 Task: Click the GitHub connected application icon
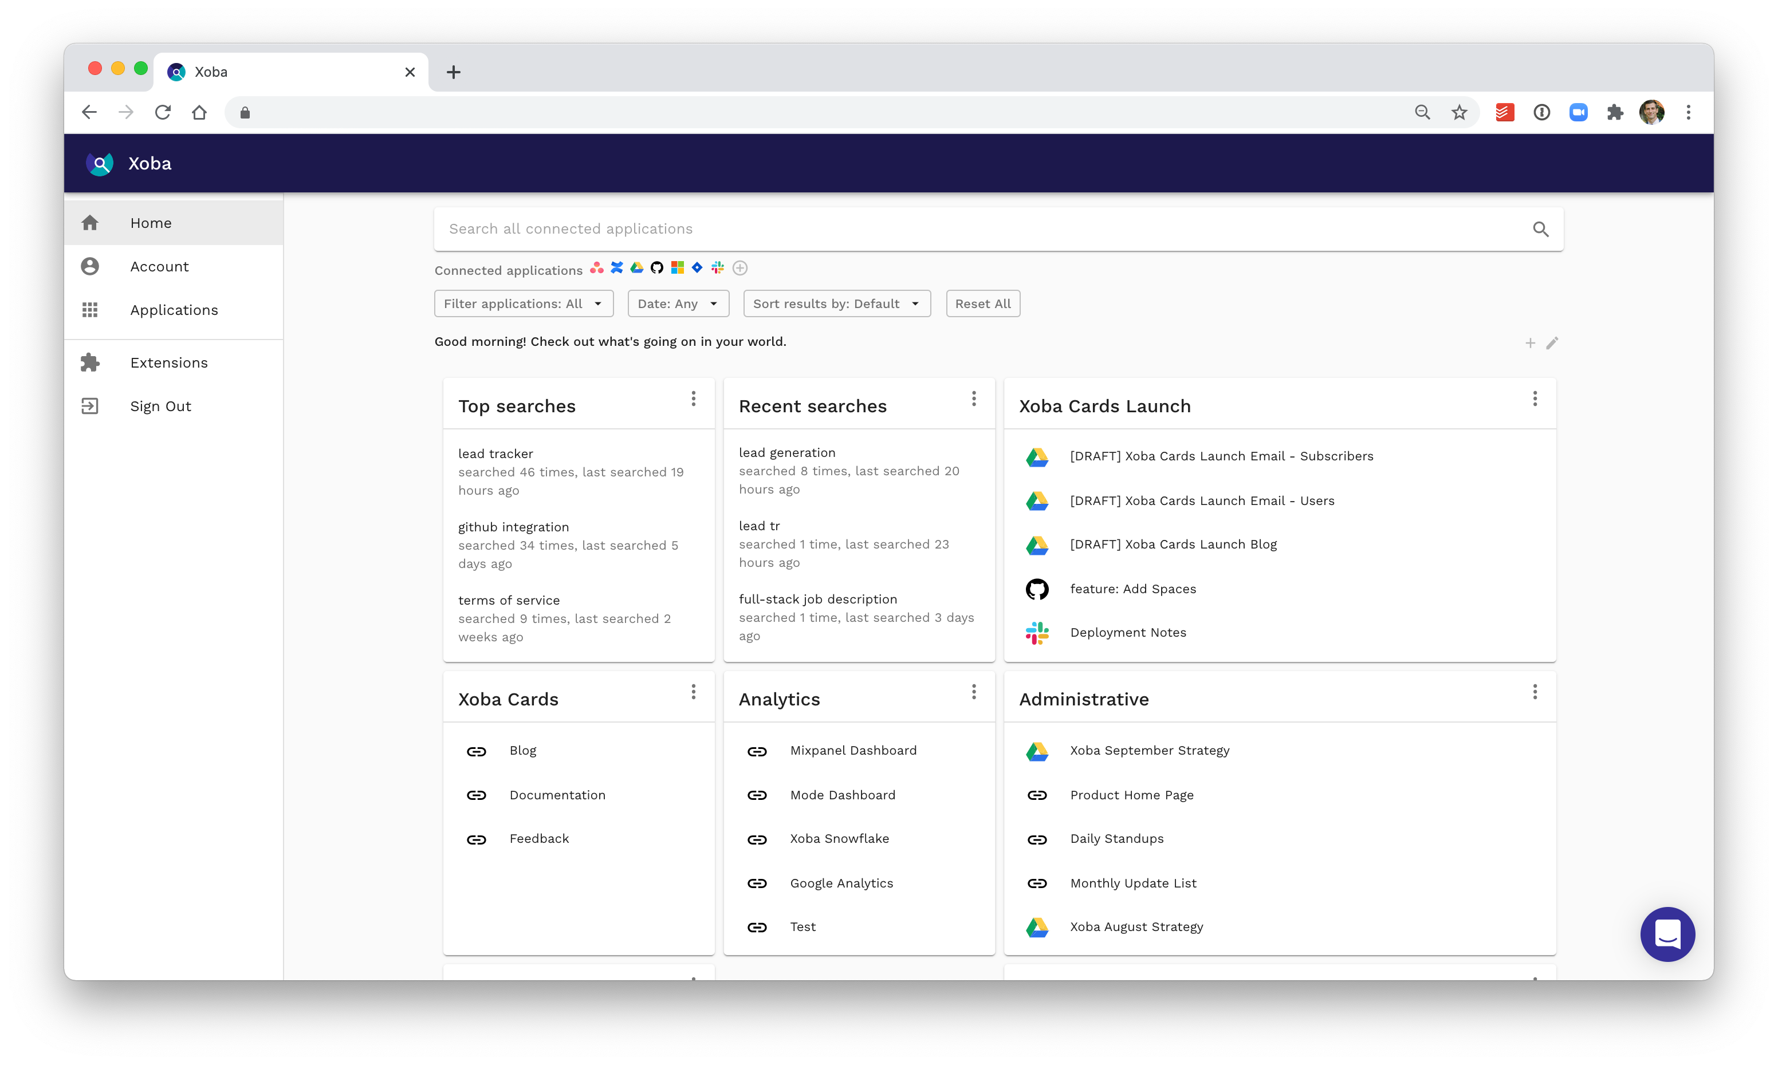click(x=657, y=268)
